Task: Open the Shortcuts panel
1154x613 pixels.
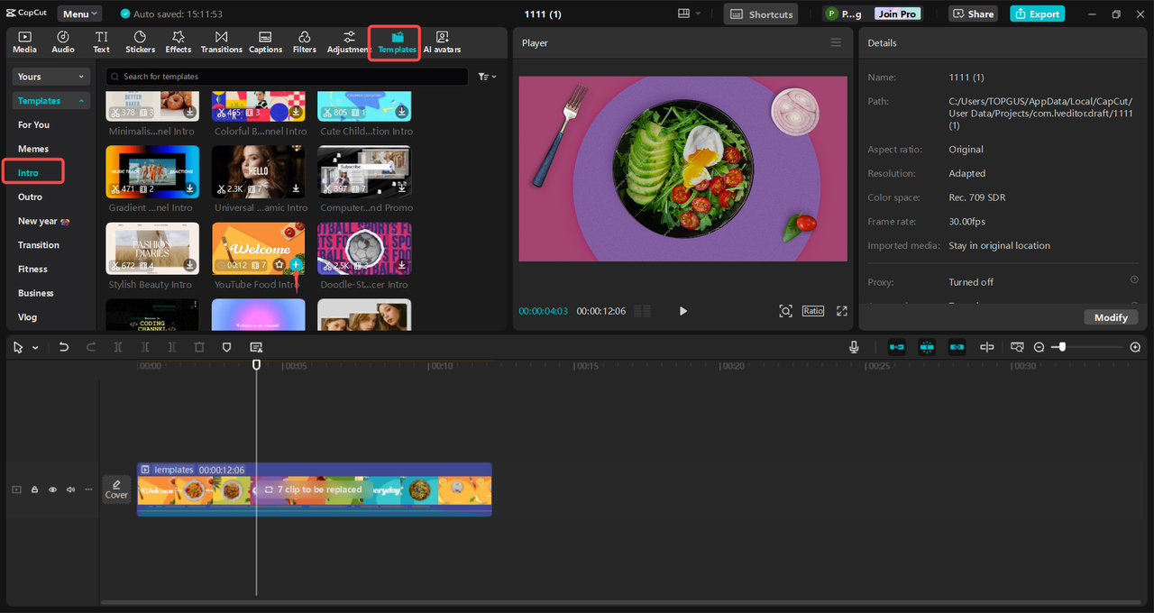Action: [761, 14]
